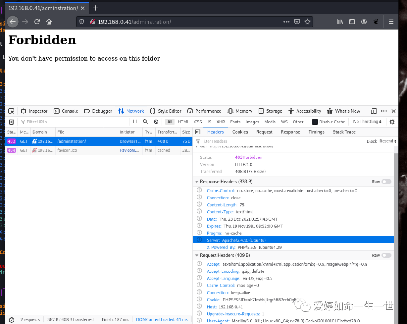Screen dimensions: 407x324
Task: Pause network recording
Action: (x=135, y=122)
